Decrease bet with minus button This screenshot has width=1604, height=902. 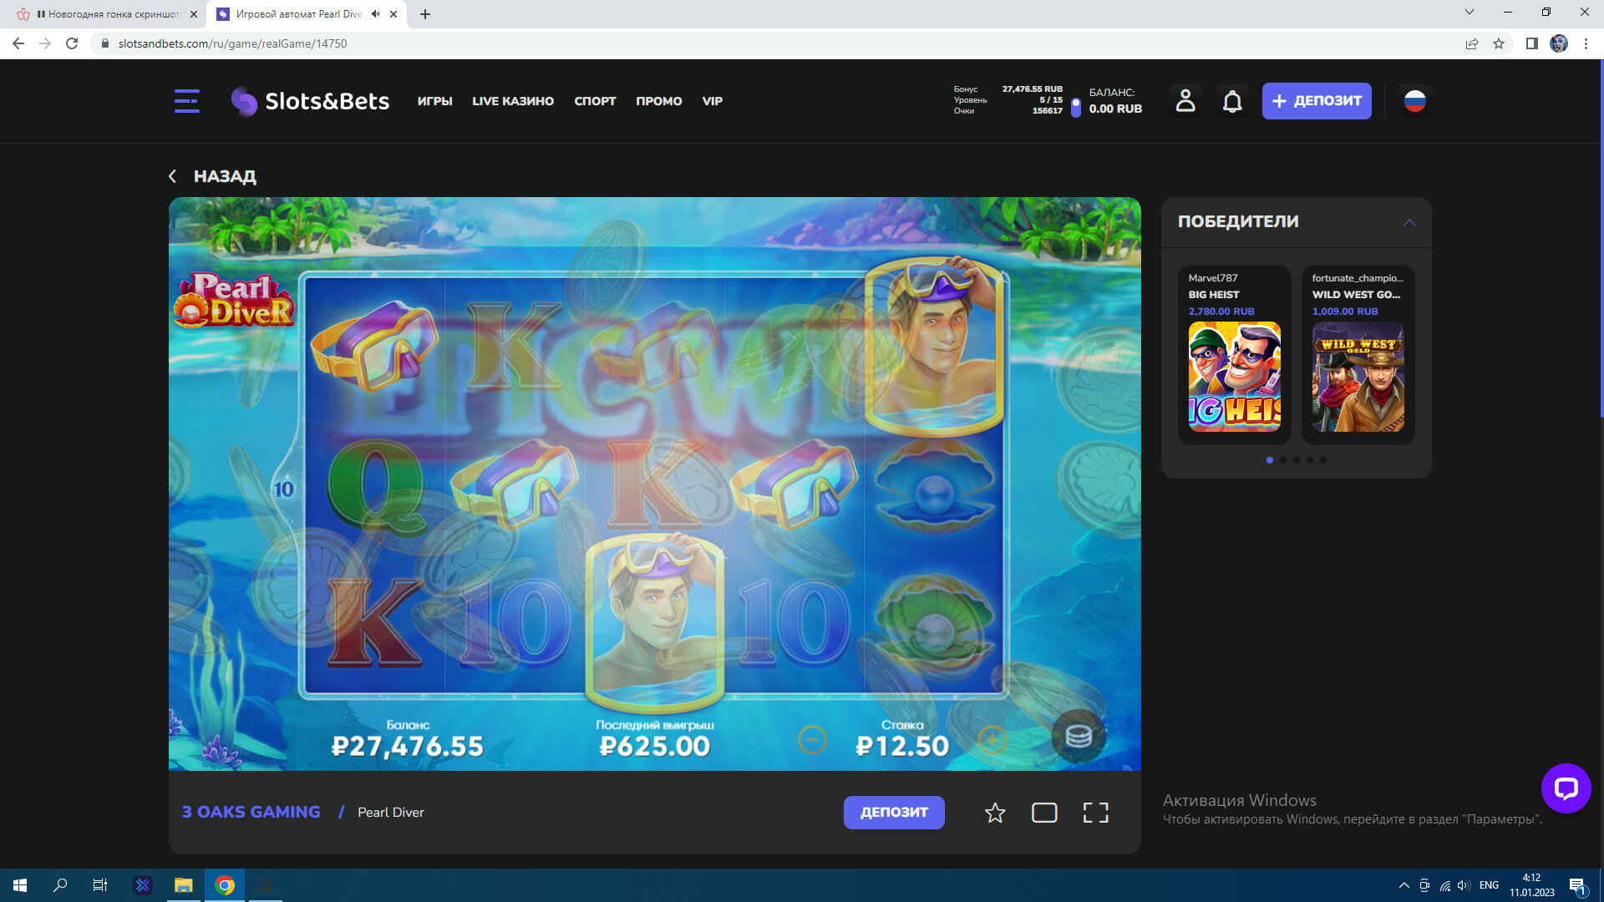tap(812, 740)
